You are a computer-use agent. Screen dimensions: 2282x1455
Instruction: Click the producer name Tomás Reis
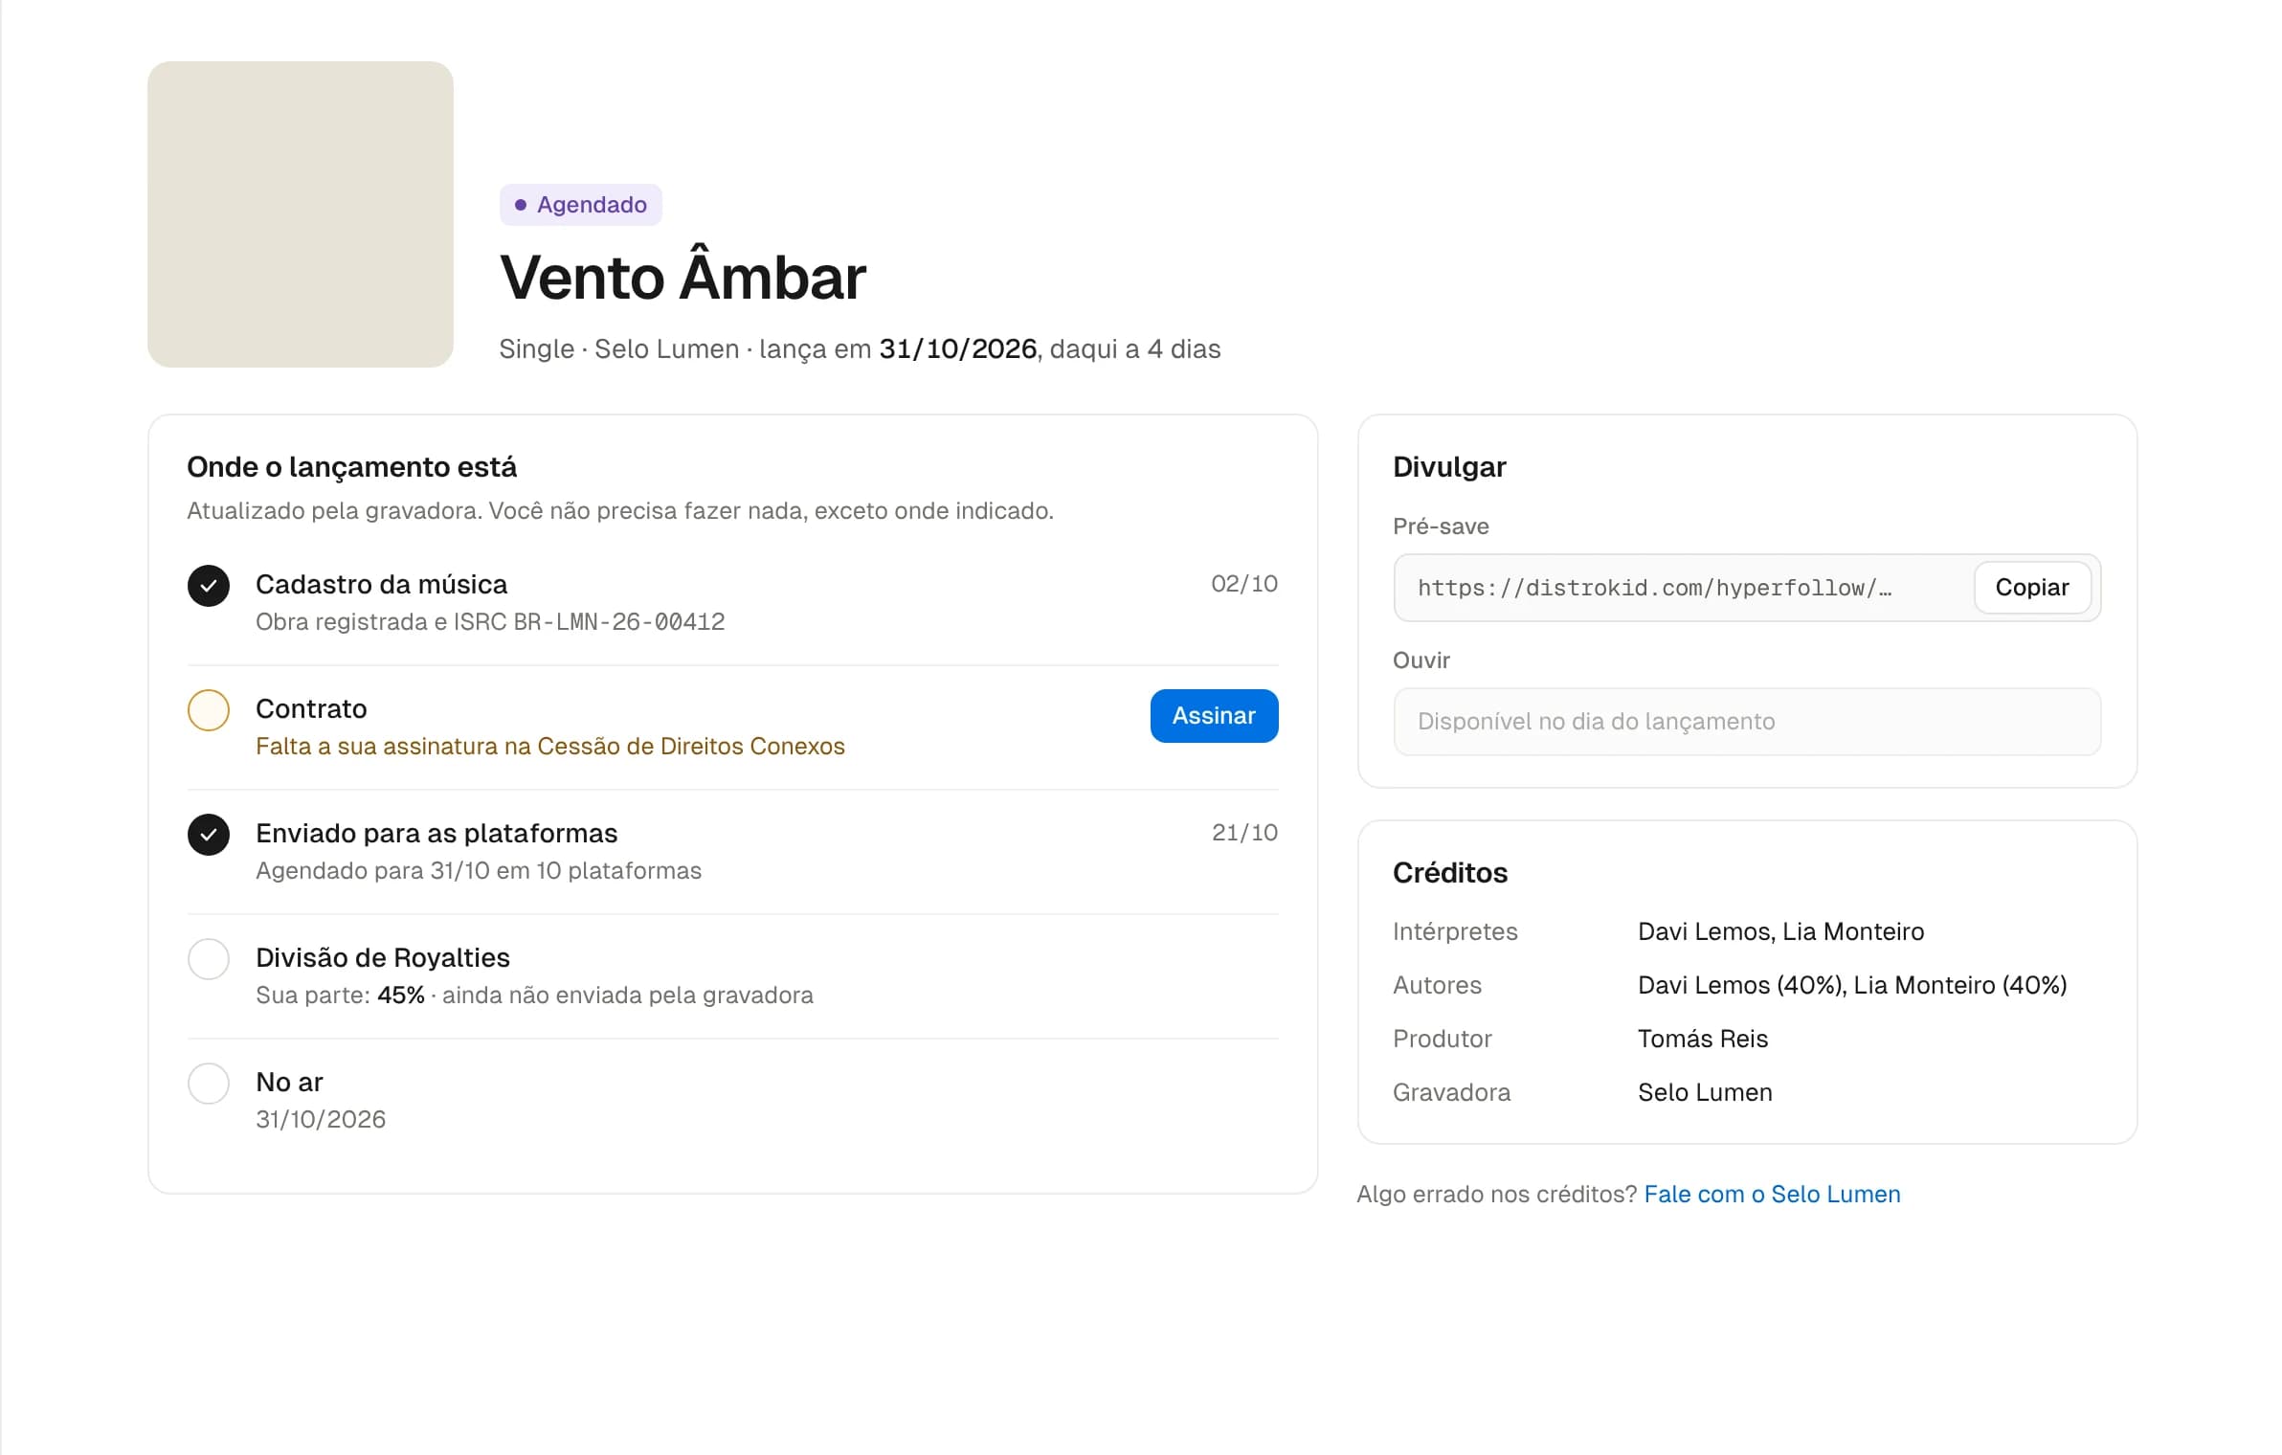[1703, 1039]
